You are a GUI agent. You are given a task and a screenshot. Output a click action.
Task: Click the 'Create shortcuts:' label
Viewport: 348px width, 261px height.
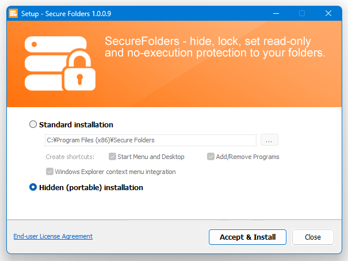(70, 157)
